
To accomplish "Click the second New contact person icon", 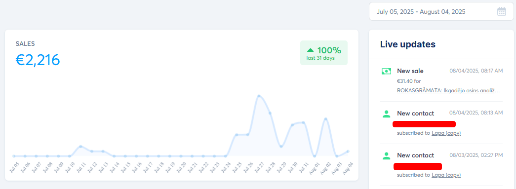I will tap(386, 156).
